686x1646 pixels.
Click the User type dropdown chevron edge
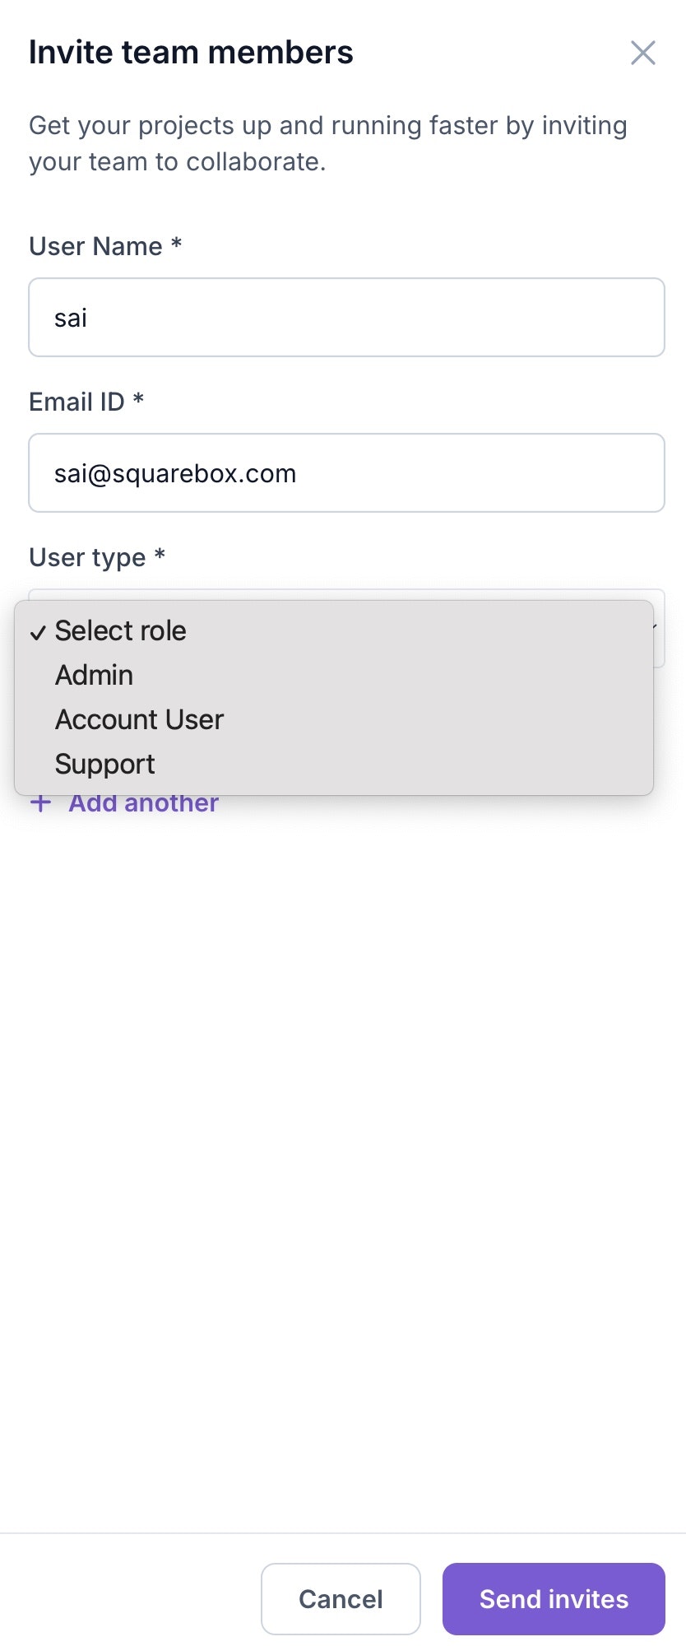click(x=655, y=628)
